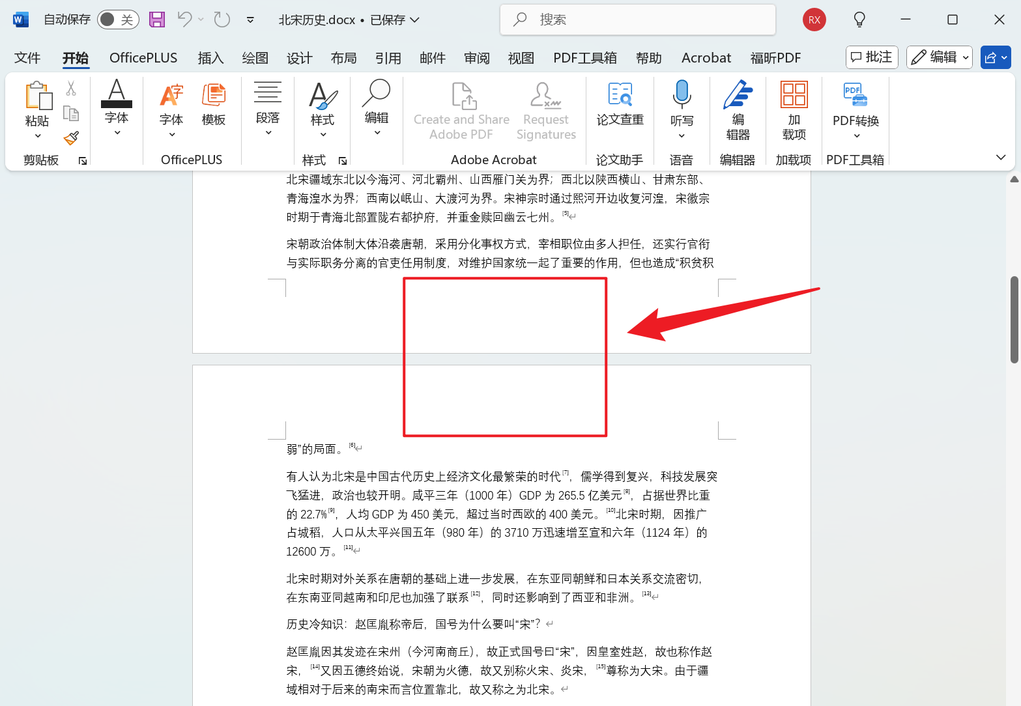Click the 批注 (Comments) icon

(x=871, y=57)
